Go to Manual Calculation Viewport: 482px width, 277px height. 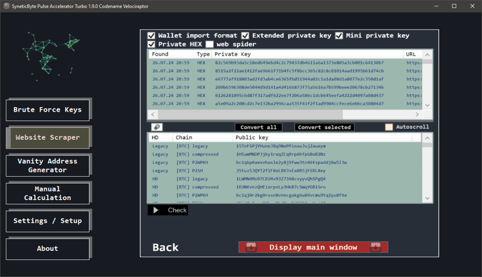click(48, 193)
